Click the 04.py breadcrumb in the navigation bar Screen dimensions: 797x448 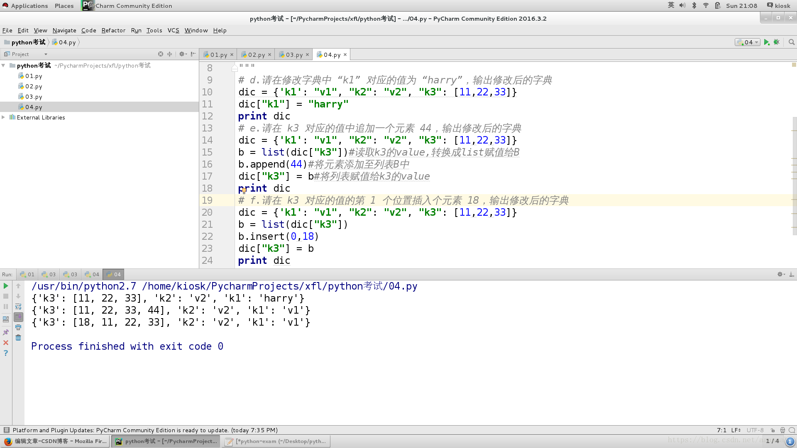(x=64, y=42)
